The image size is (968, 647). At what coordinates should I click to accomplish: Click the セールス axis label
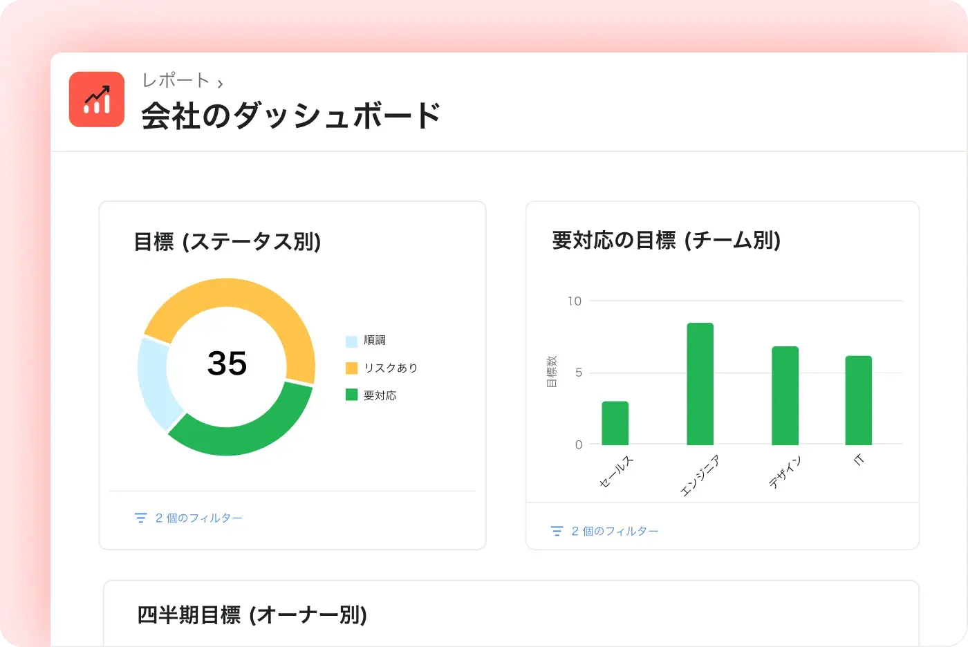[616, 472]
